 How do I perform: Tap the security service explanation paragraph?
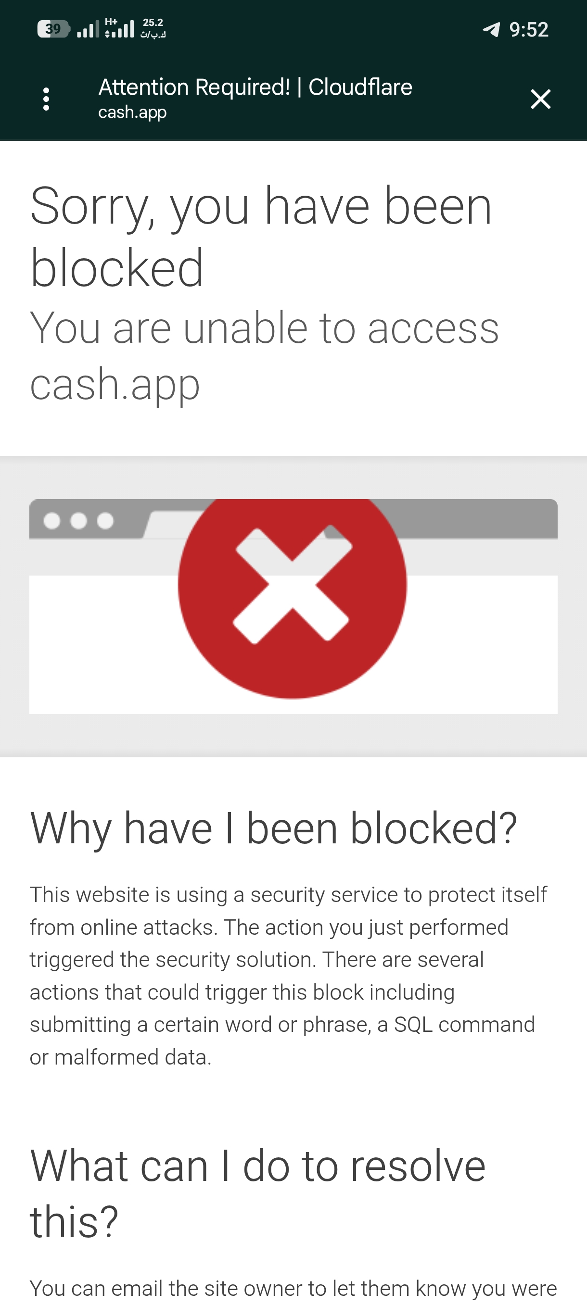pos(288,976)
